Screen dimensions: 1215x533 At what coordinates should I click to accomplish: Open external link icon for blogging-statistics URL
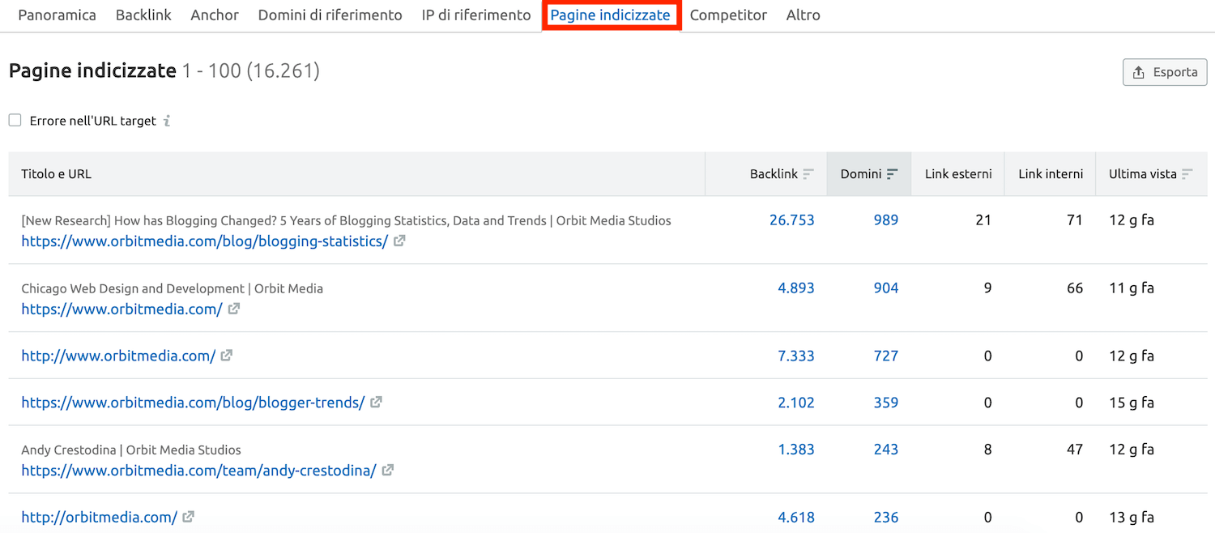(x=399, y=241)
